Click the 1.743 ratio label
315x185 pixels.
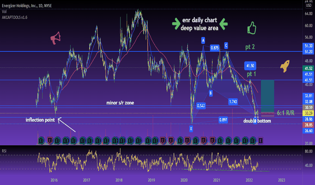pyautogui.click(x=233, y=102)
